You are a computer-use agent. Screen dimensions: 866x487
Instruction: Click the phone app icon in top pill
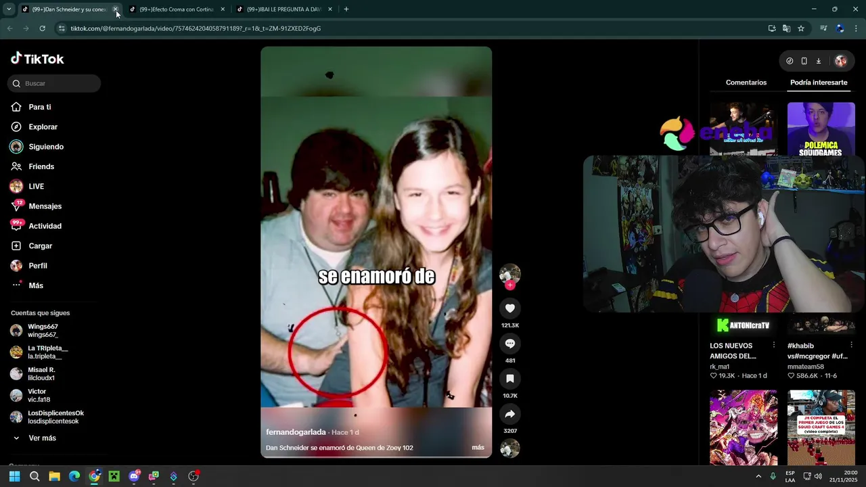click(804, 61)
